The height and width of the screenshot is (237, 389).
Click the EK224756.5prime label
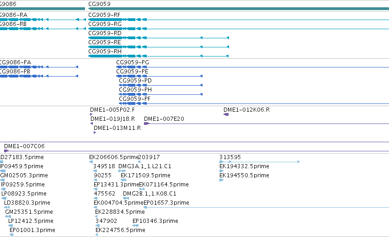[120, 230]
